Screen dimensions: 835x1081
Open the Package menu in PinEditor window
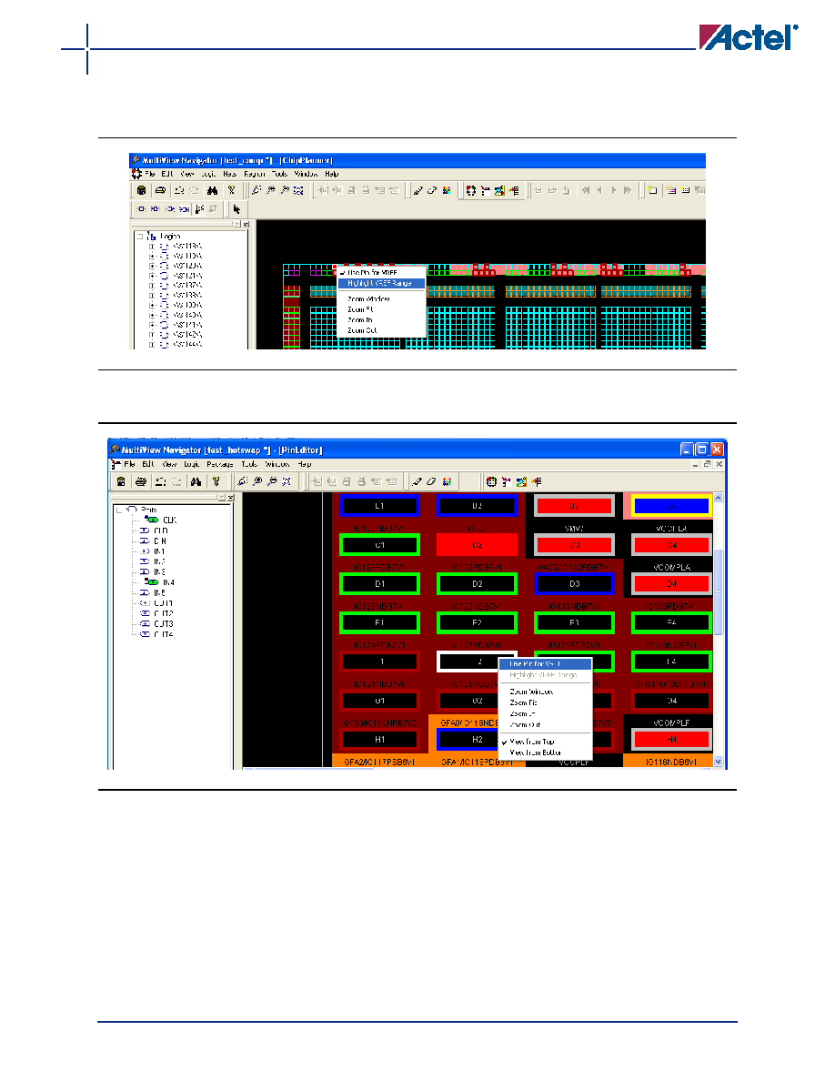tap(220, 465)
